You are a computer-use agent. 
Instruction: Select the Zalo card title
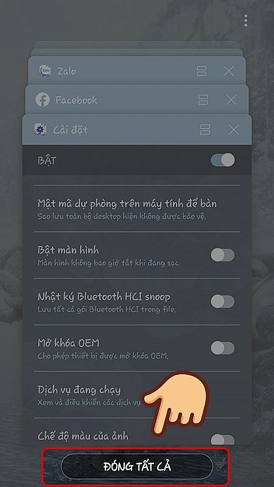tap(66, 71)
